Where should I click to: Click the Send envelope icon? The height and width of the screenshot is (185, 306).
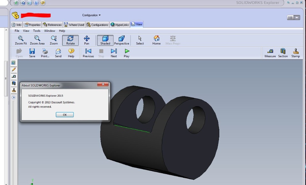click(58, 51)
